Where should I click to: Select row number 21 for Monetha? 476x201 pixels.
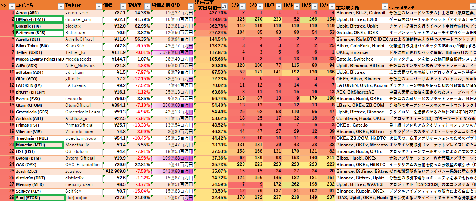pos(7,145)
